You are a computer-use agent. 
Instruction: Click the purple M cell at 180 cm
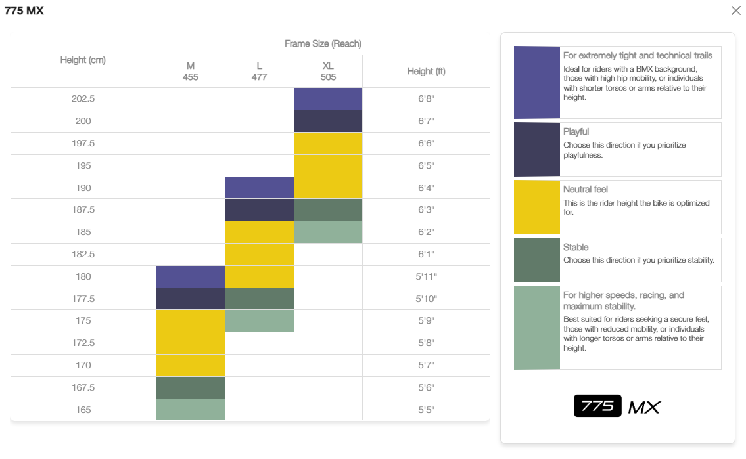click(x=191, y=277)
